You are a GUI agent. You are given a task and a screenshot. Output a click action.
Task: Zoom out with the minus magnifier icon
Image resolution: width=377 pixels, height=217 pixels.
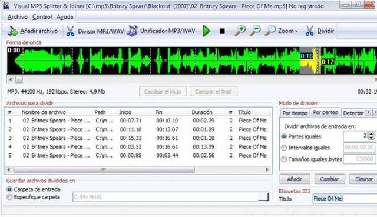point(255,31)
